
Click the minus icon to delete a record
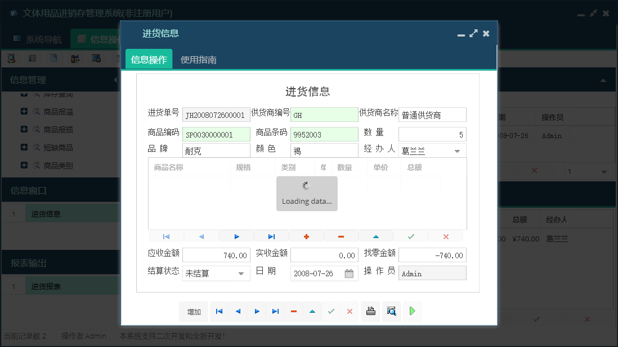tap(341, 236)
